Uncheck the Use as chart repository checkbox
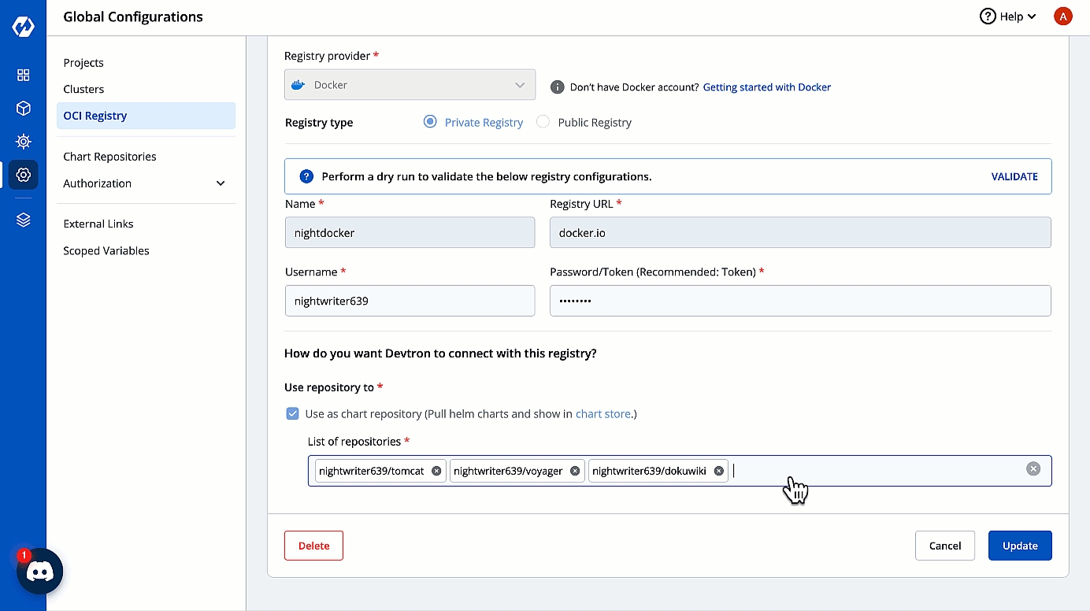 pos(293,414)
